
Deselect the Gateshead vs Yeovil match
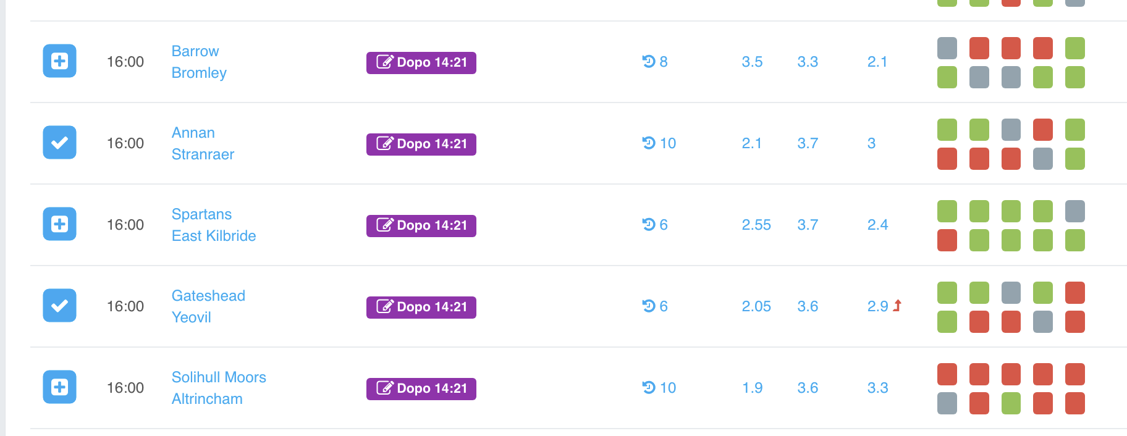tap(59, 306)
